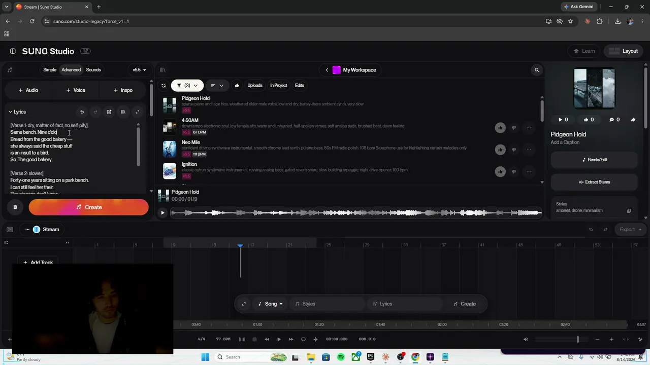This screenshot has height=365, width=650.
Task: Zoom out the timeline with minus
Action: pos(597,339)
